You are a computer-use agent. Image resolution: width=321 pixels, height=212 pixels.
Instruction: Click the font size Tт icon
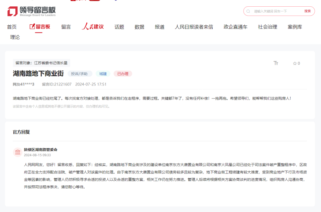tap(276, 63)
